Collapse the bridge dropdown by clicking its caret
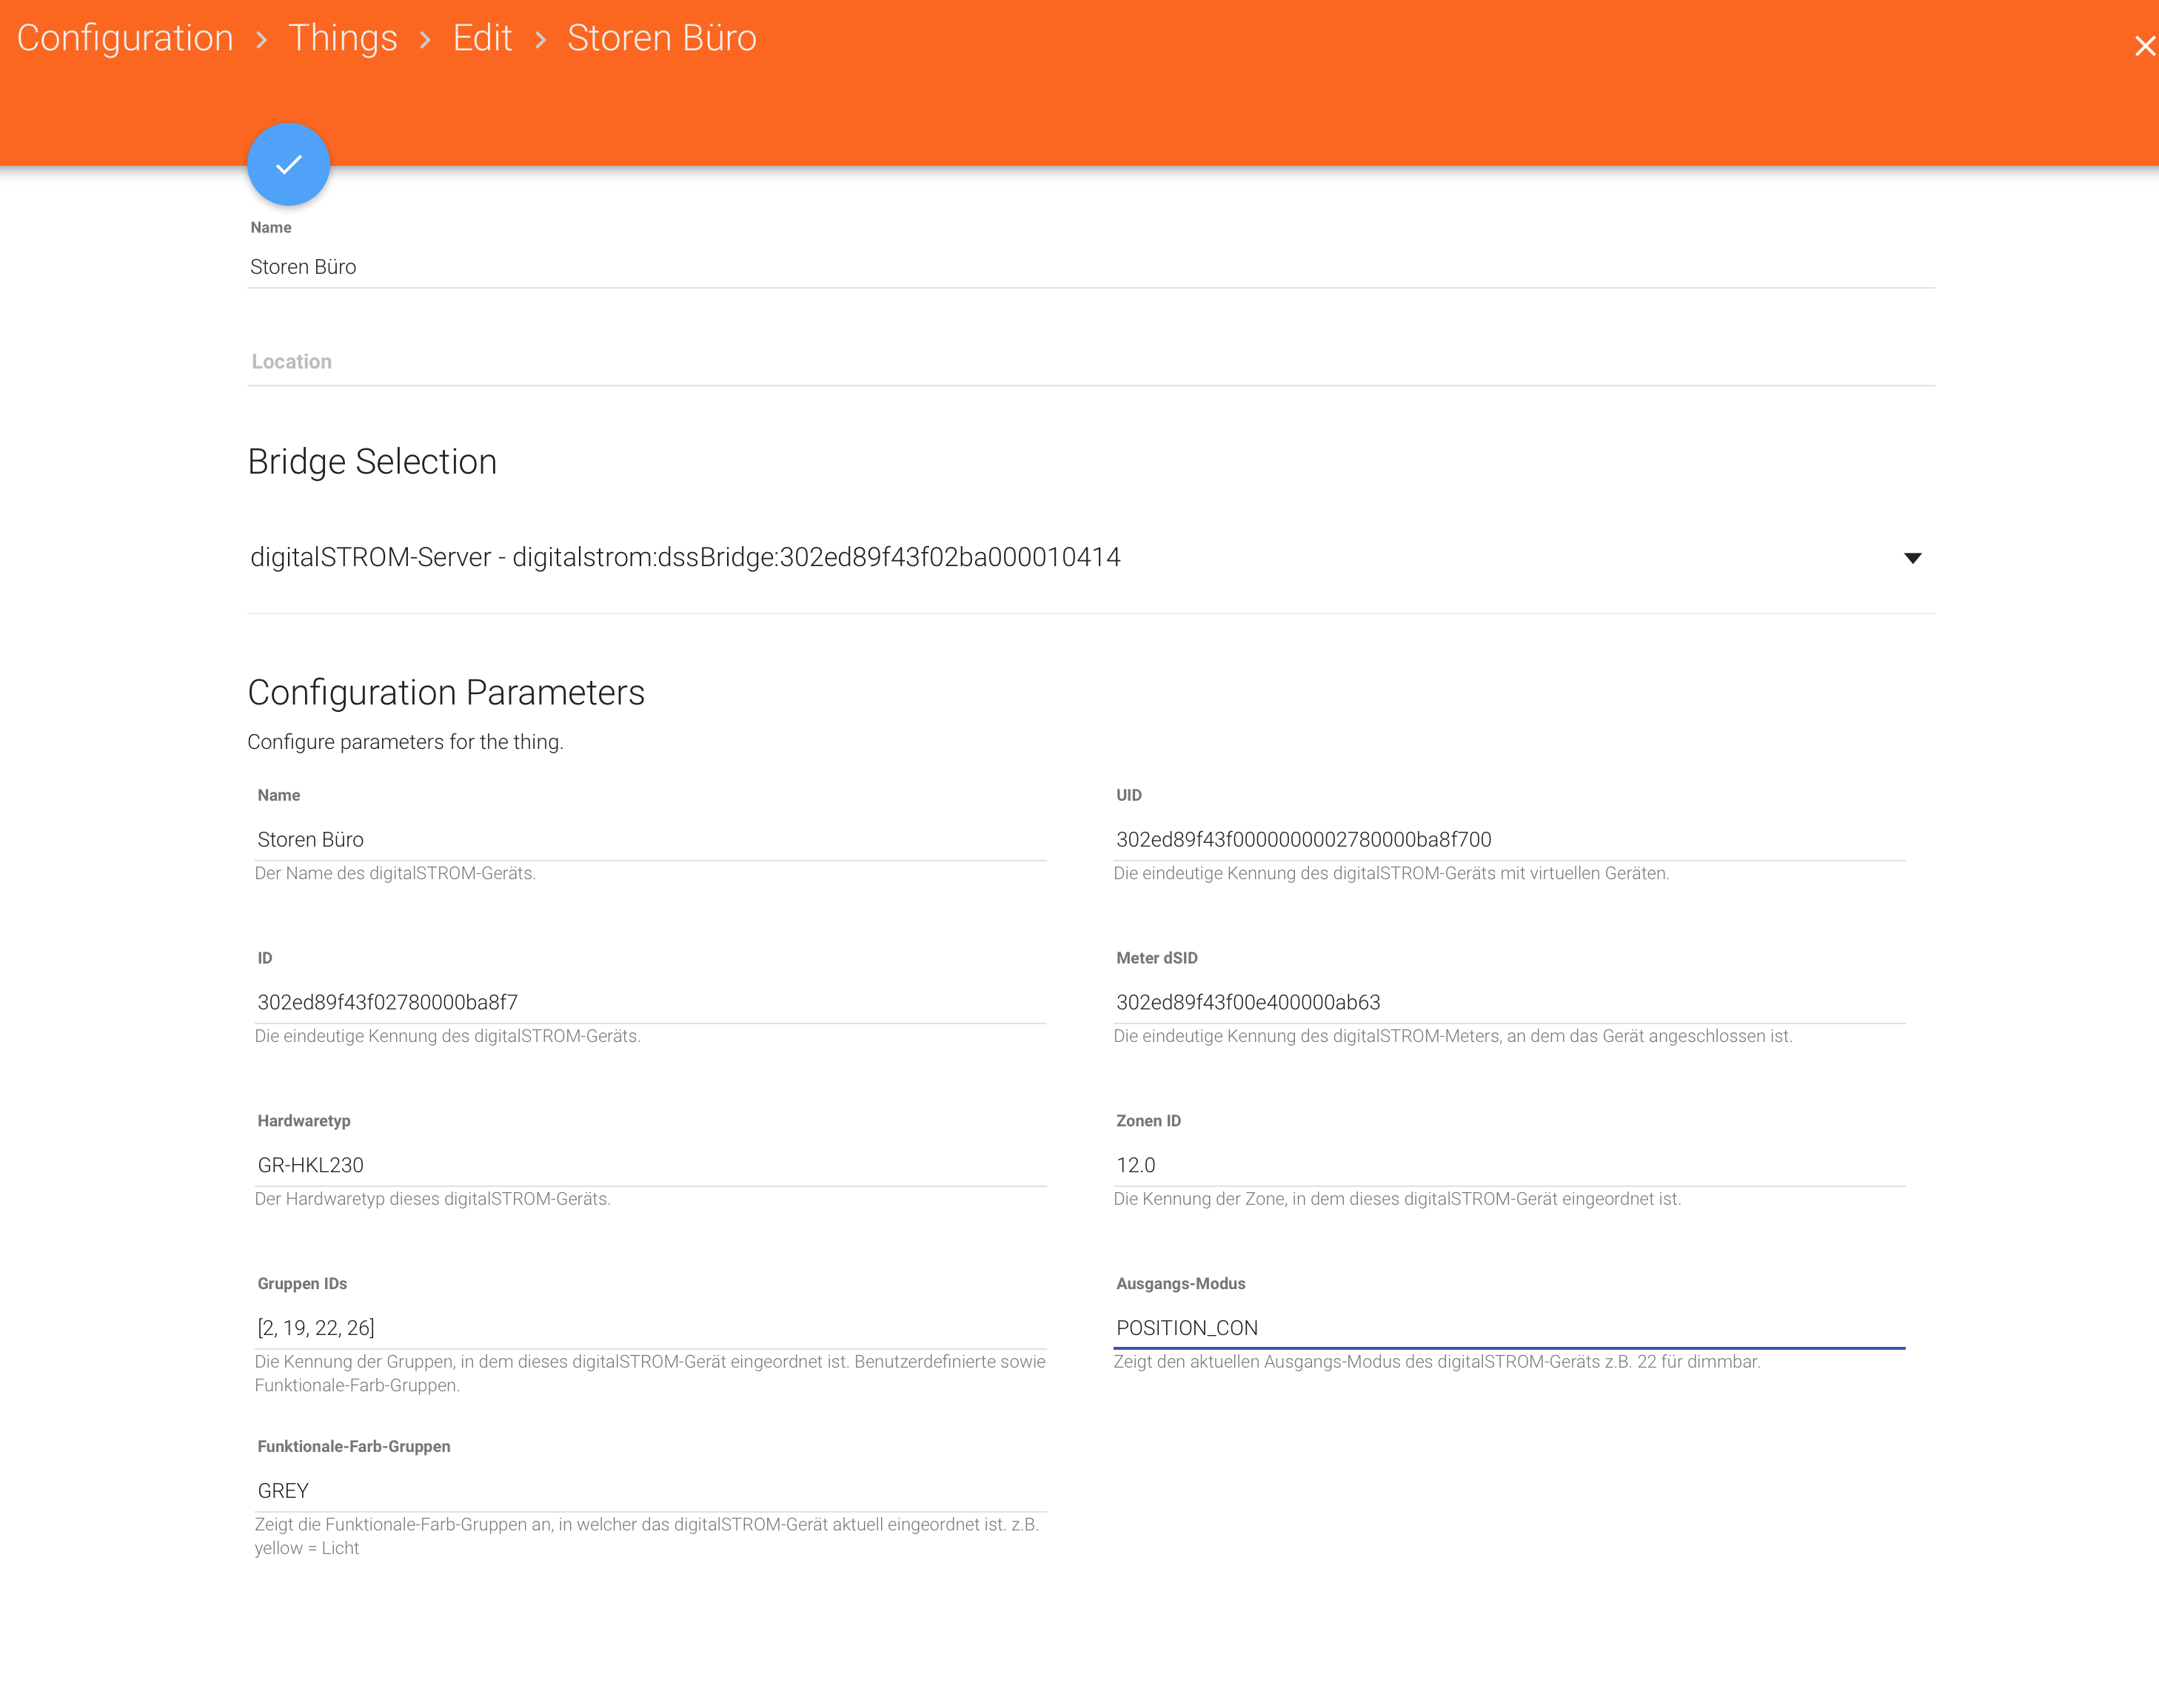 1912,558
